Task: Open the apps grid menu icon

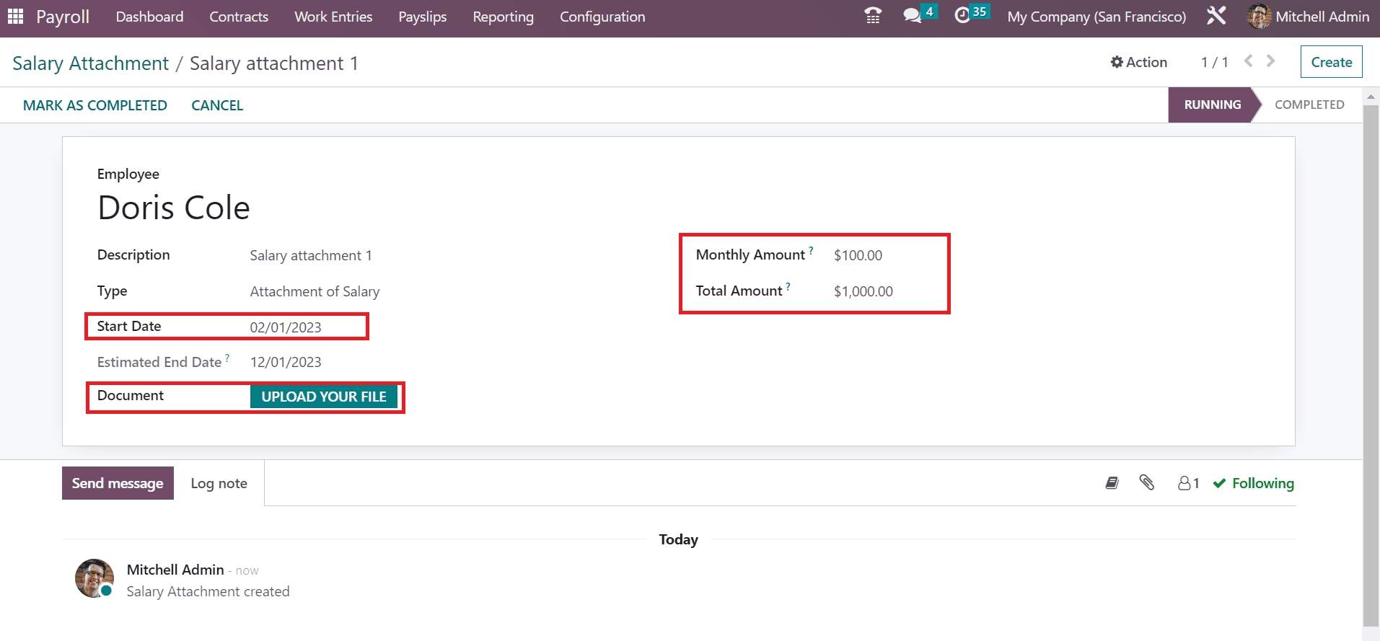Action: (x=15, y=16)
